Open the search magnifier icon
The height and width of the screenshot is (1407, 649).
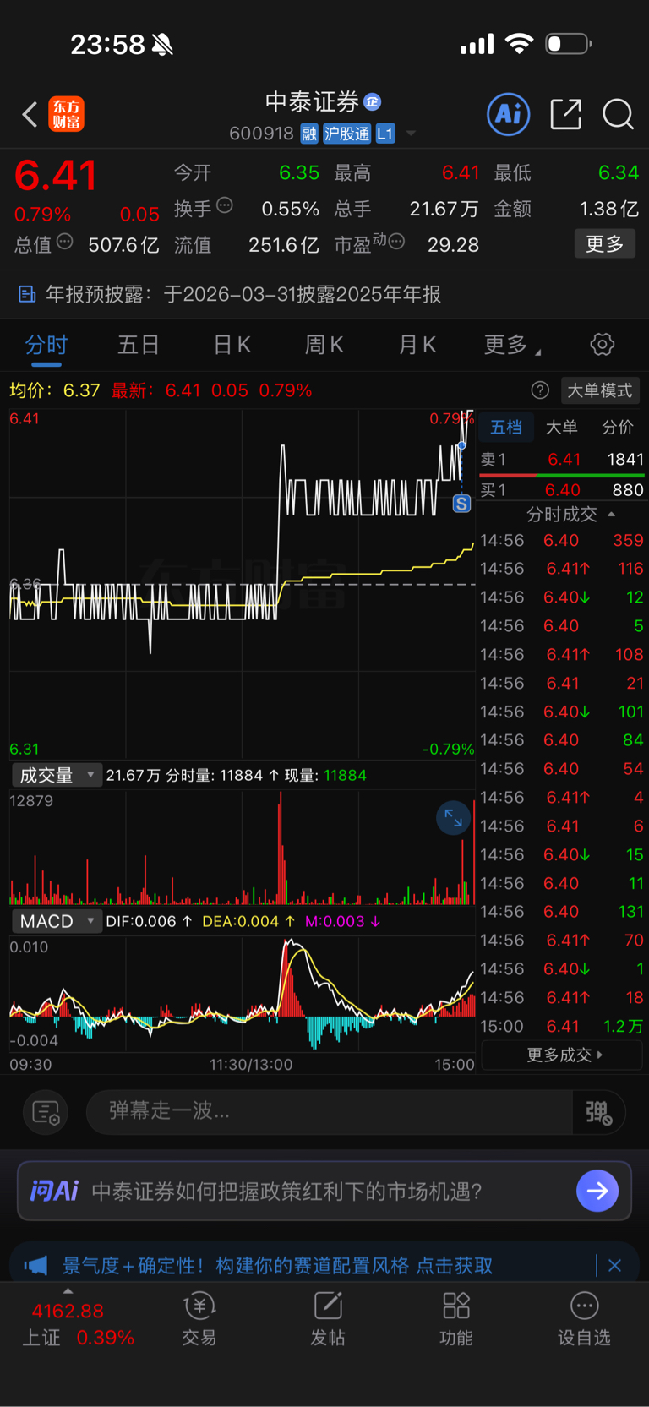(618, 114)
